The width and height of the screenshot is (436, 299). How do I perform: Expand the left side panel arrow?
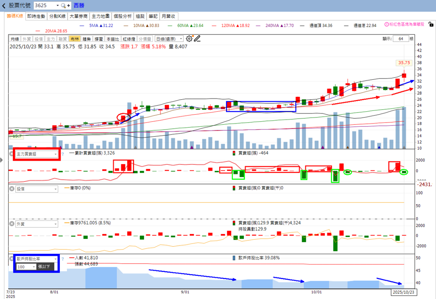[x=2, y=160]
